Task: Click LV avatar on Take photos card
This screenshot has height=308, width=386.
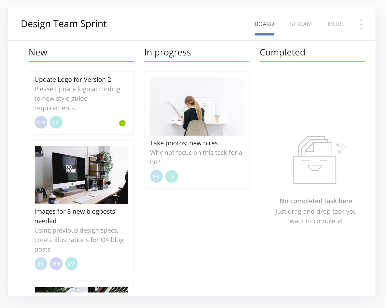Action: pos(172,176)
